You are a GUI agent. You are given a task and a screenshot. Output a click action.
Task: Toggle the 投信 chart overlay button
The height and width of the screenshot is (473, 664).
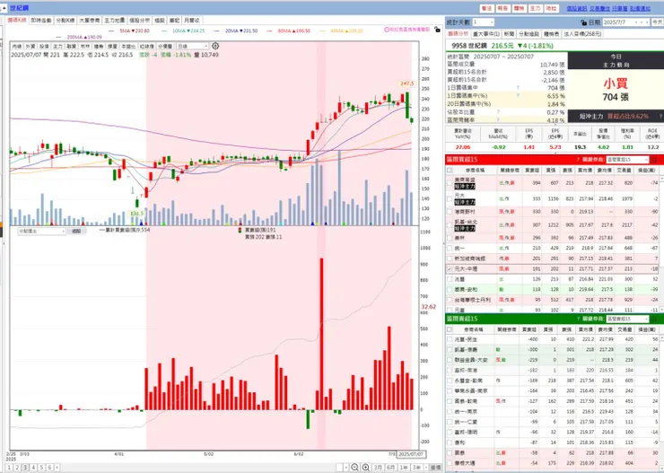point(44,46)
